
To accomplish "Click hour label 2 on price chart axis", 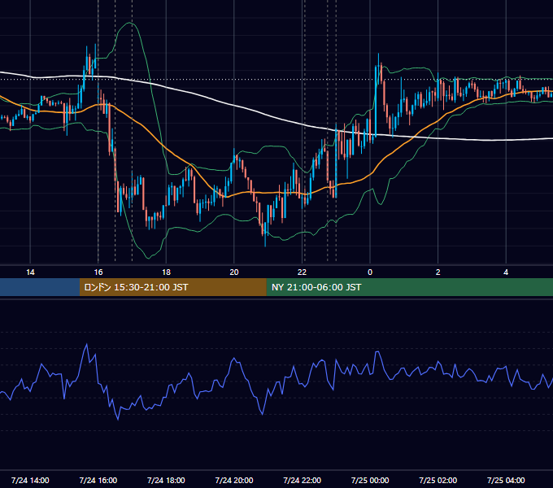I will pos(438,272).
